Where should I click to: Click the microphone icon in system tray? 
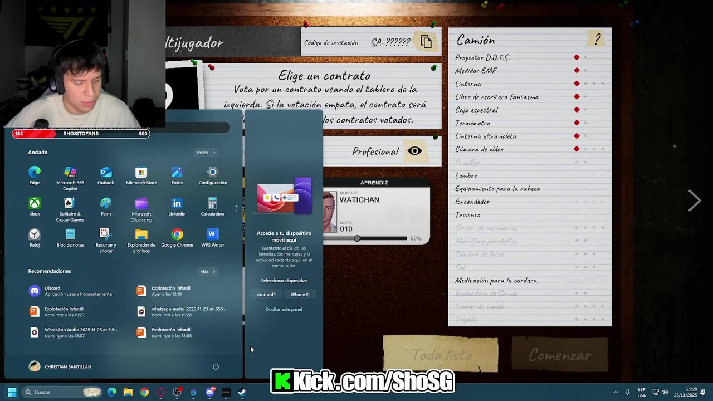click(628, 392)
